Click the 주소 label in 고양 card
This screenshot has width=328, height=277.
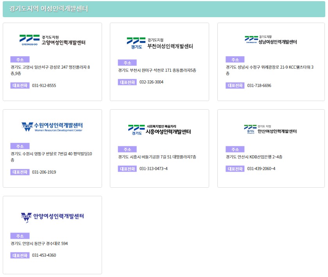(x=20, y=59)
